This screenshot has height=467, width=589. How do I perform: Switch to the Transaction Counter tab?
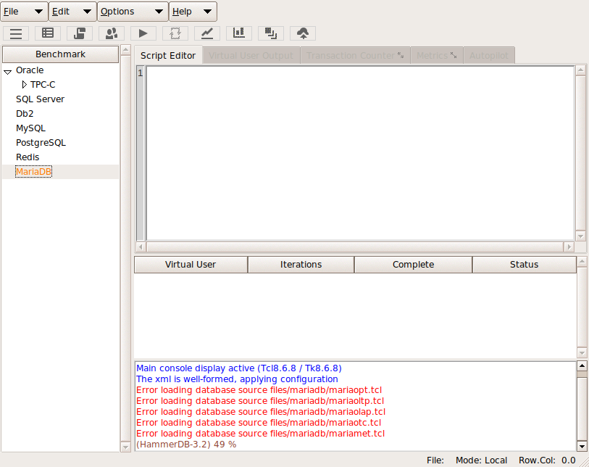(x=355, y=56)
